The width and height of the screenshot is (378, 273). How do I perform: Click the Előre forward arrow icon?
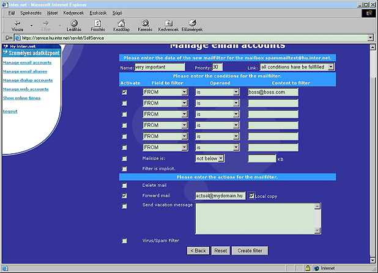(x=45, y=23)
